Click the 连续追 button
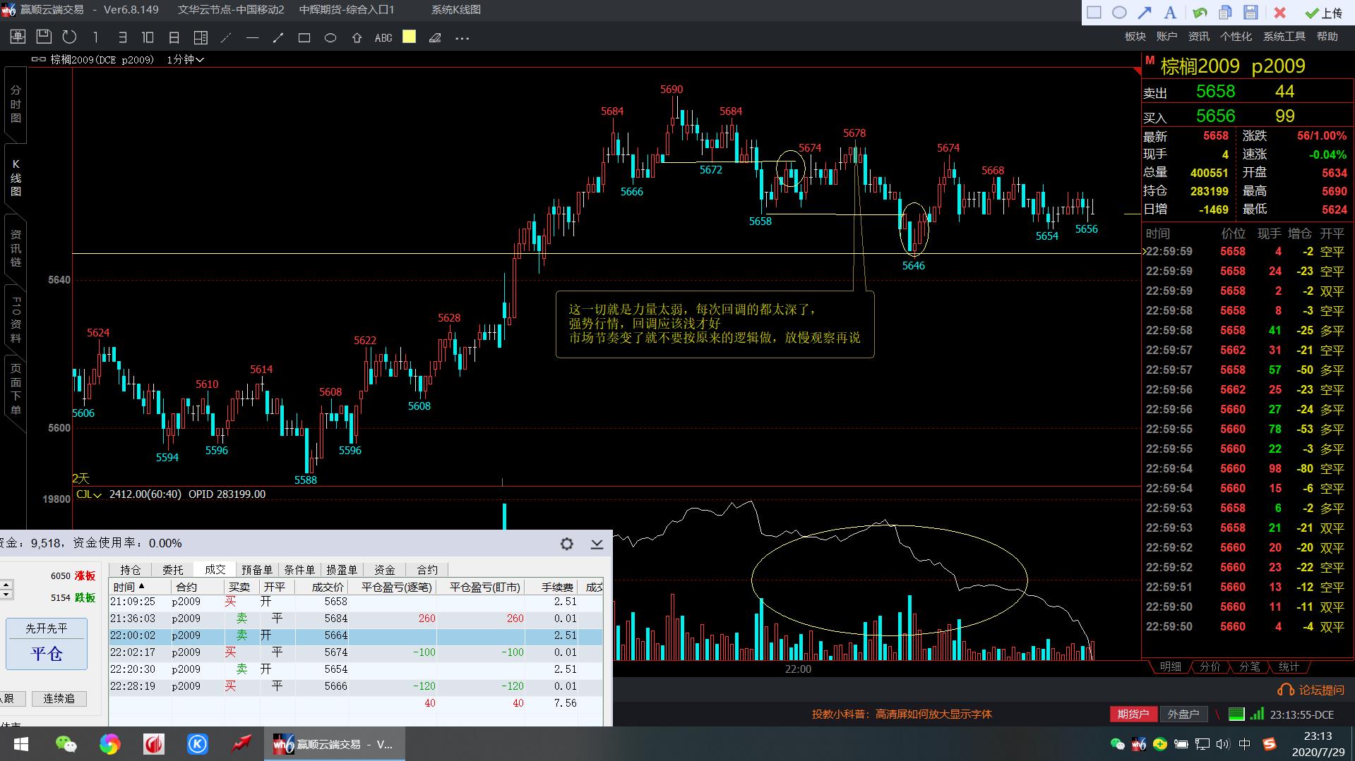 tap(59, 698)
